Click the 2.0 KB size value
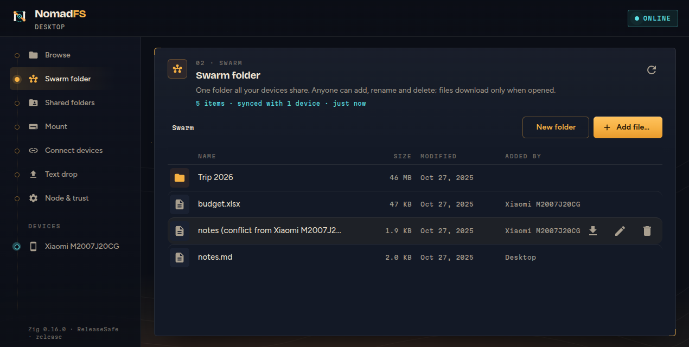Screen dimensions: 689x347 tap(398, 258)
